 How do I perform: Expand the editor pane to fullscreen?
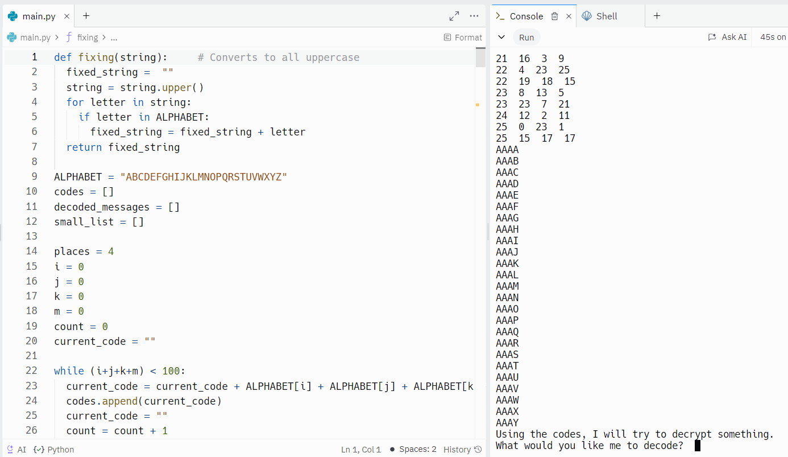(x=454, y=16)
